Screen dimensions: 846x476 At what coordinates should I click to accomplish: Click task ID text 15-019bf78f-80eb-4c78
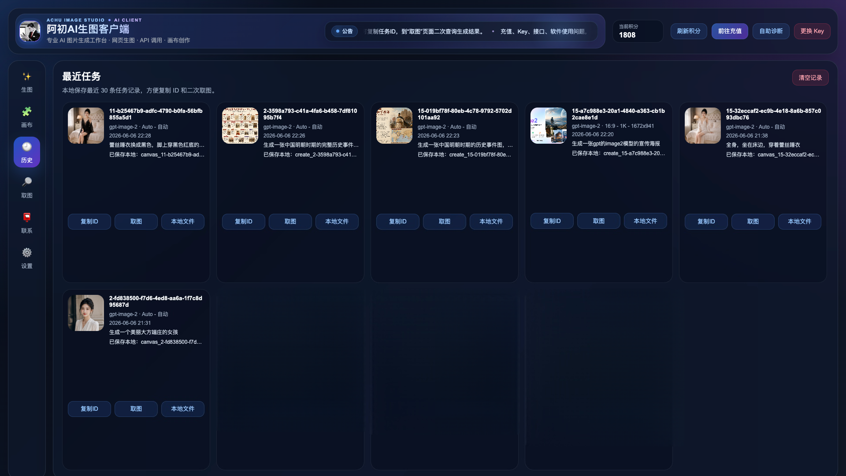click(464, 114)
